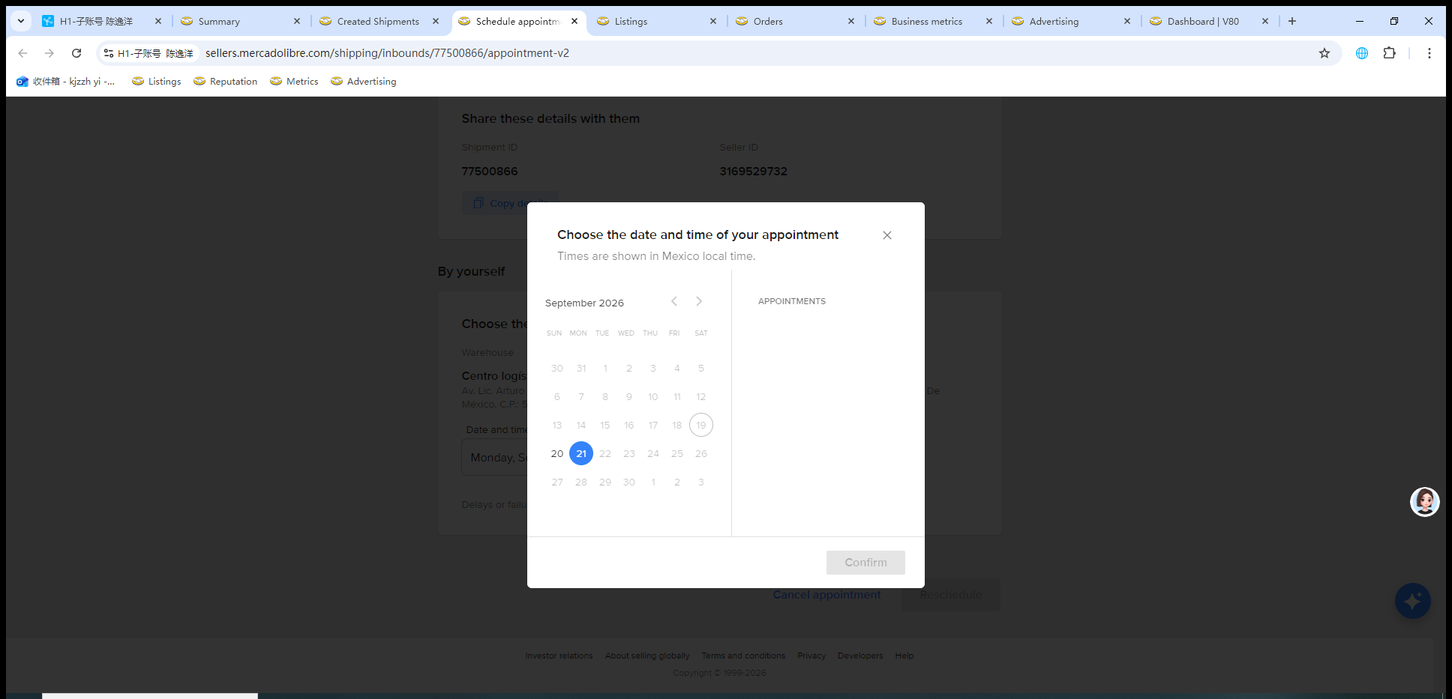Select the highlighted date 21
This screenshot has width=1452, height=699.
(581, 453)
